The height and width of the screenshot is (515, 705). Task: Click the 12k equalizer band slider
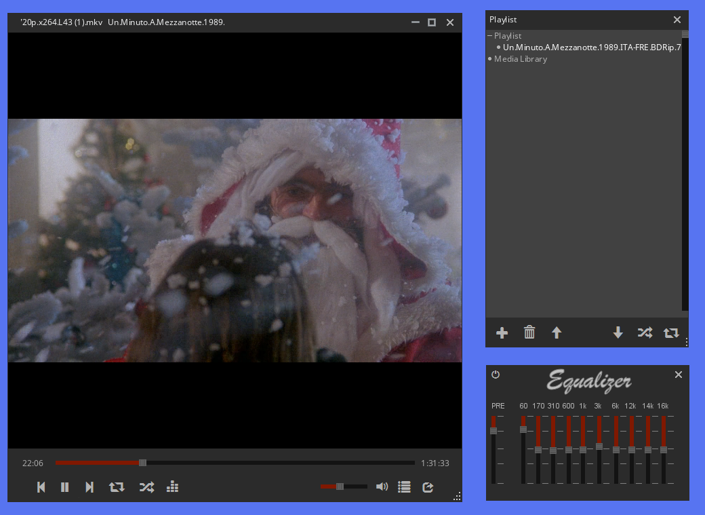click(632, 450)
